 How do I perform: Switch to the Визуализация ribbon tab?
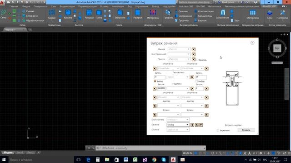pos(67,6)
